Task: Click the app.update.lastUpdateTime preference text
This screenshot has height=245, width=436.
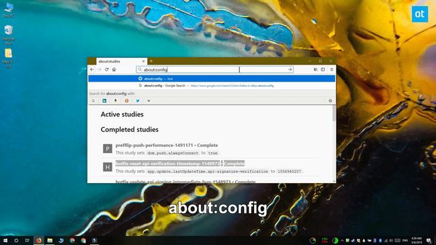Action: [207, 171]
